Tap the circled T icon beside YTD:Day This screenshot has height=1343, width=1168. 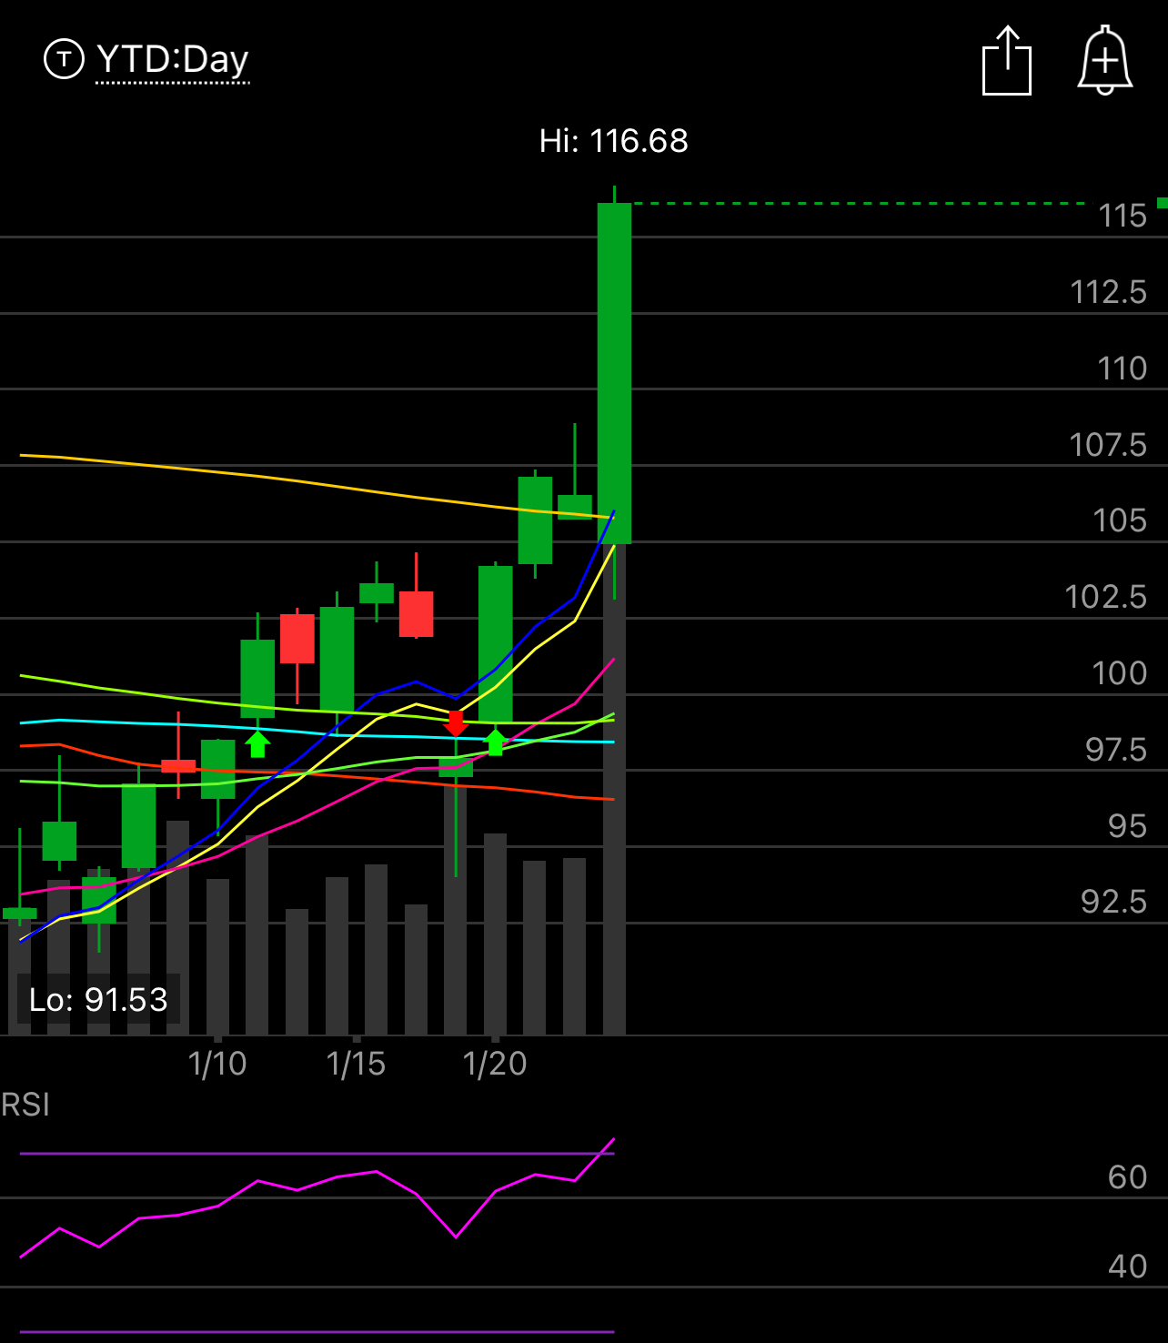point(64,59)
